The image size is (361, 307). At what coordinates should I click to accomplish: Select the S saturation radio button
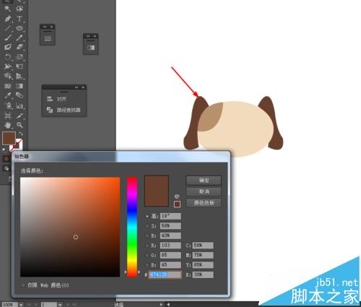(147, 226)
